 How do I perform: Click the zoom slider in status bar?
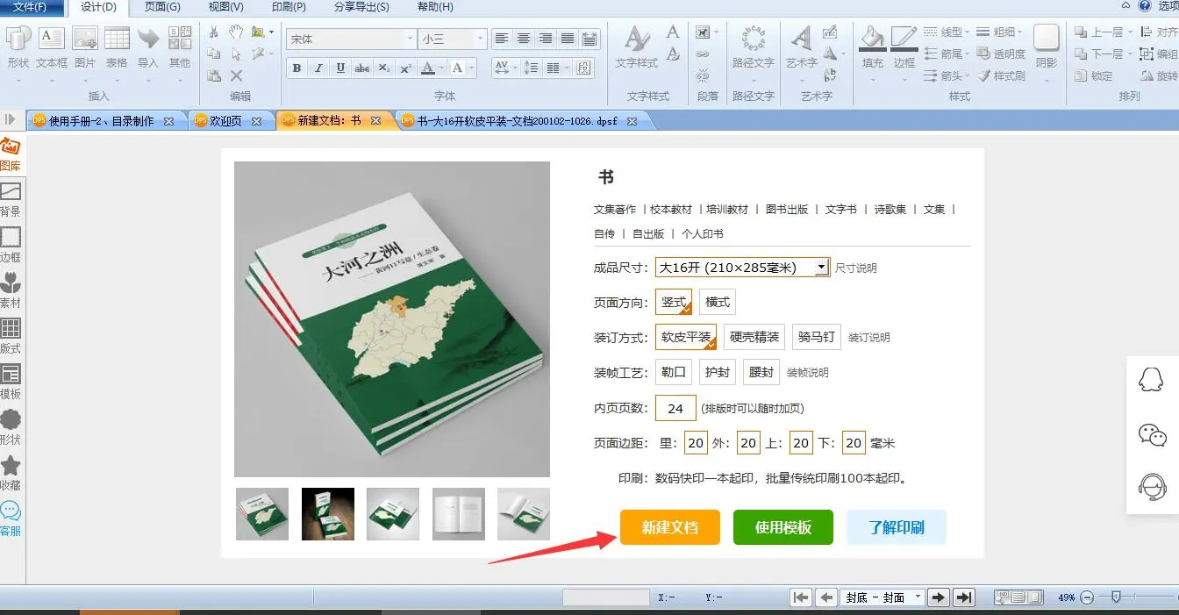coord(1116,597)
